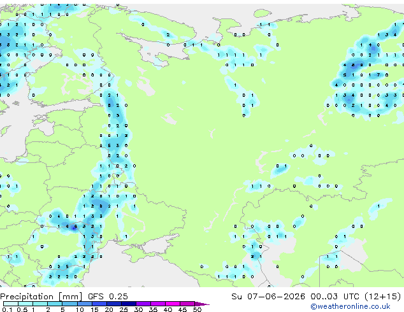Viewport: 404px width, 312px height.
Task: Click the '(12+15)' forecast offset text
Action: coord(383,297)
